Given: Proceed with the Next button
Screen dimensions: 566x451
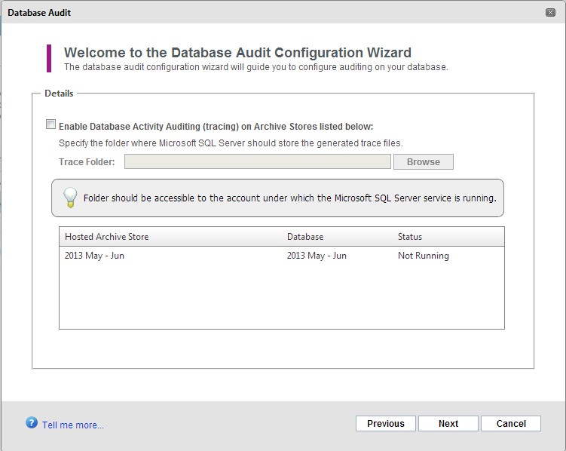Looking at the screenshot, I should 448,424.
